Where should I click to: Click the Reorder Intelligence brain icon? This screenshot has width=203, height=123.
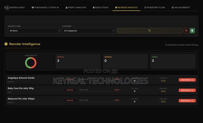6,44
